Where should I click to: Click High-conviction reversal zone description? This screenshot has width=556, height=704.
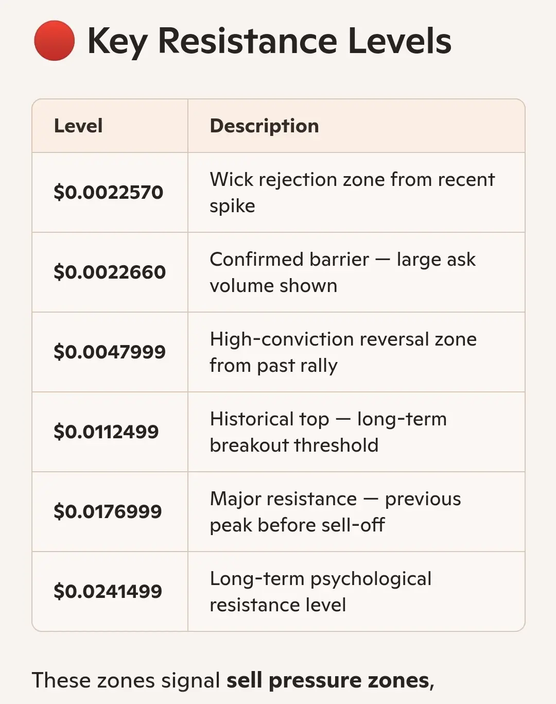point(343,352)
